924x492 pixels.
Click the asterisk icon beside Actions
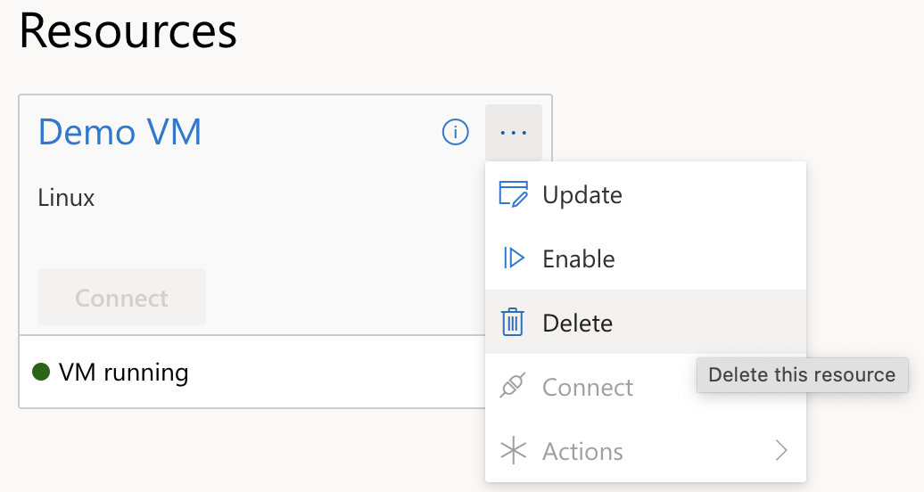pos(513,451)
